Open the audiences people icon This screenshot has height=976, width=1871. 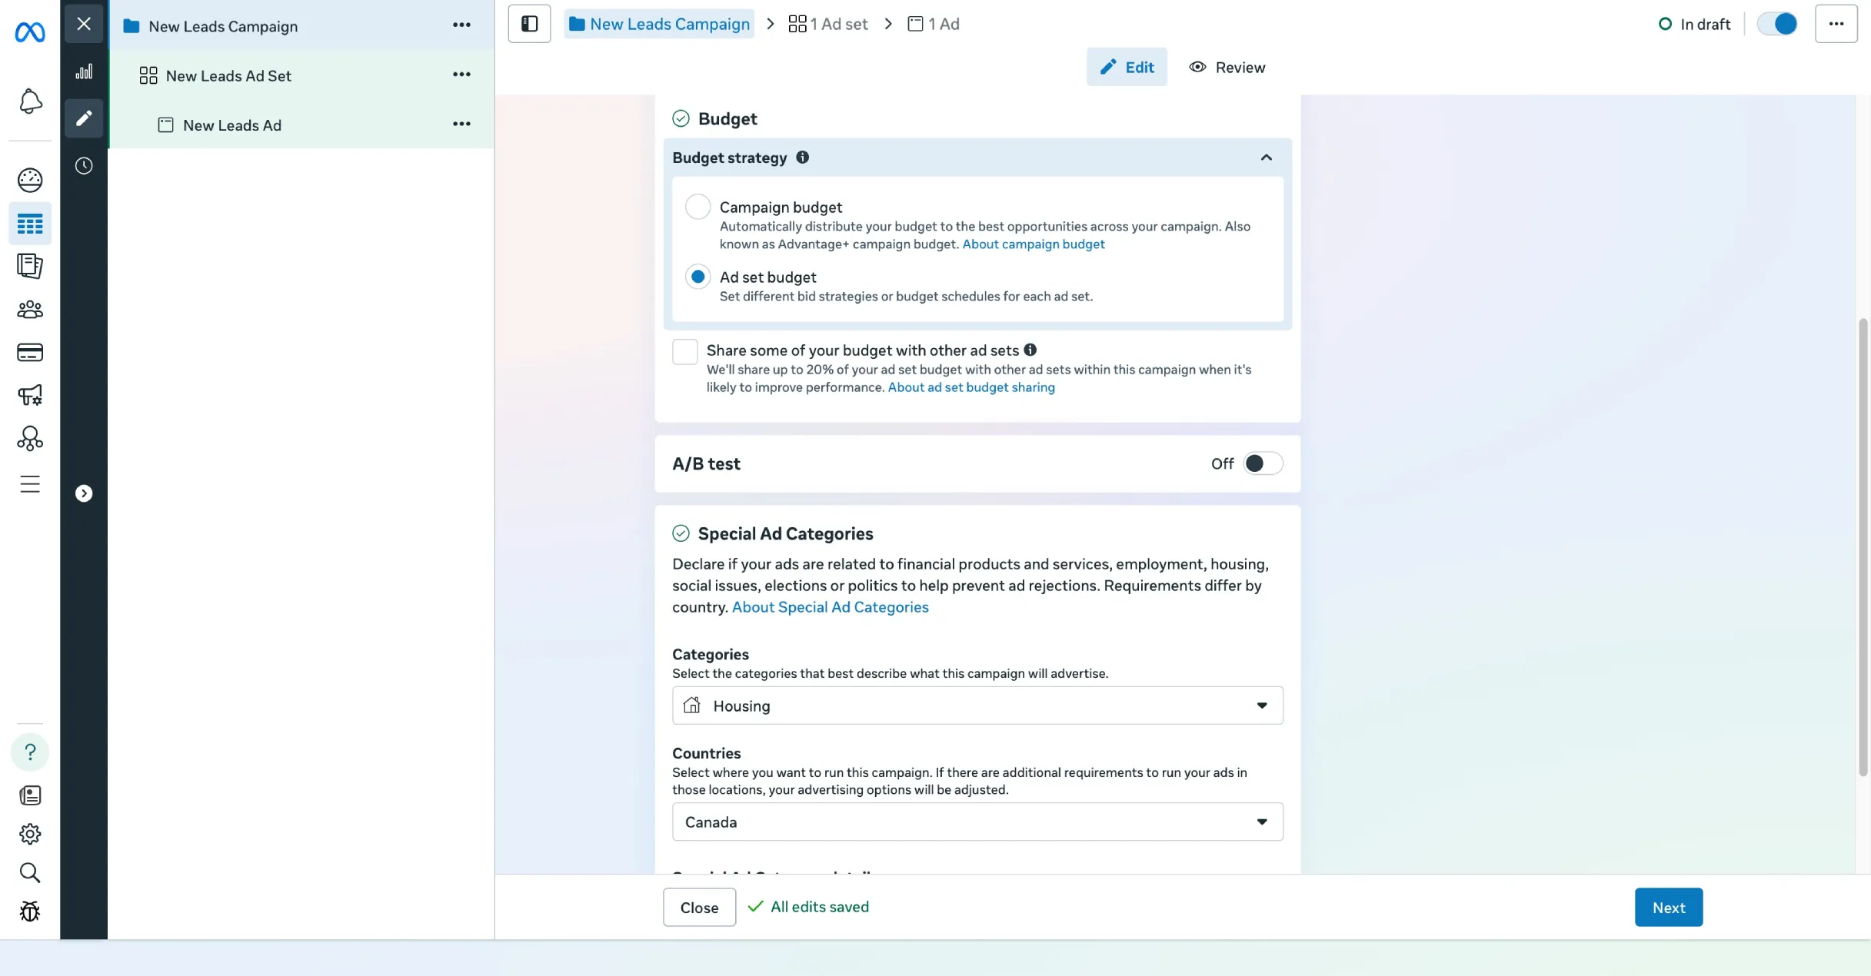pyautogui.click(x=30, y=309)
